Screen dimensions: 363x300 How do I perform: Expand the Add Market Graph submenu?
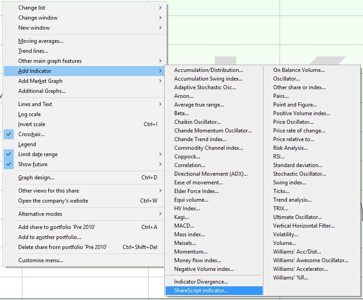point(40,81)
